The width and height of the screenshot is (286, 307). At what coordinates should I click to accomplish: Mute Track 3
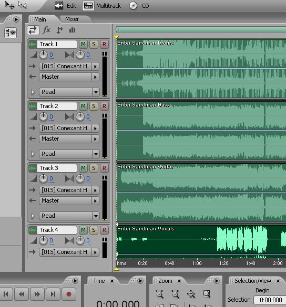83,168
